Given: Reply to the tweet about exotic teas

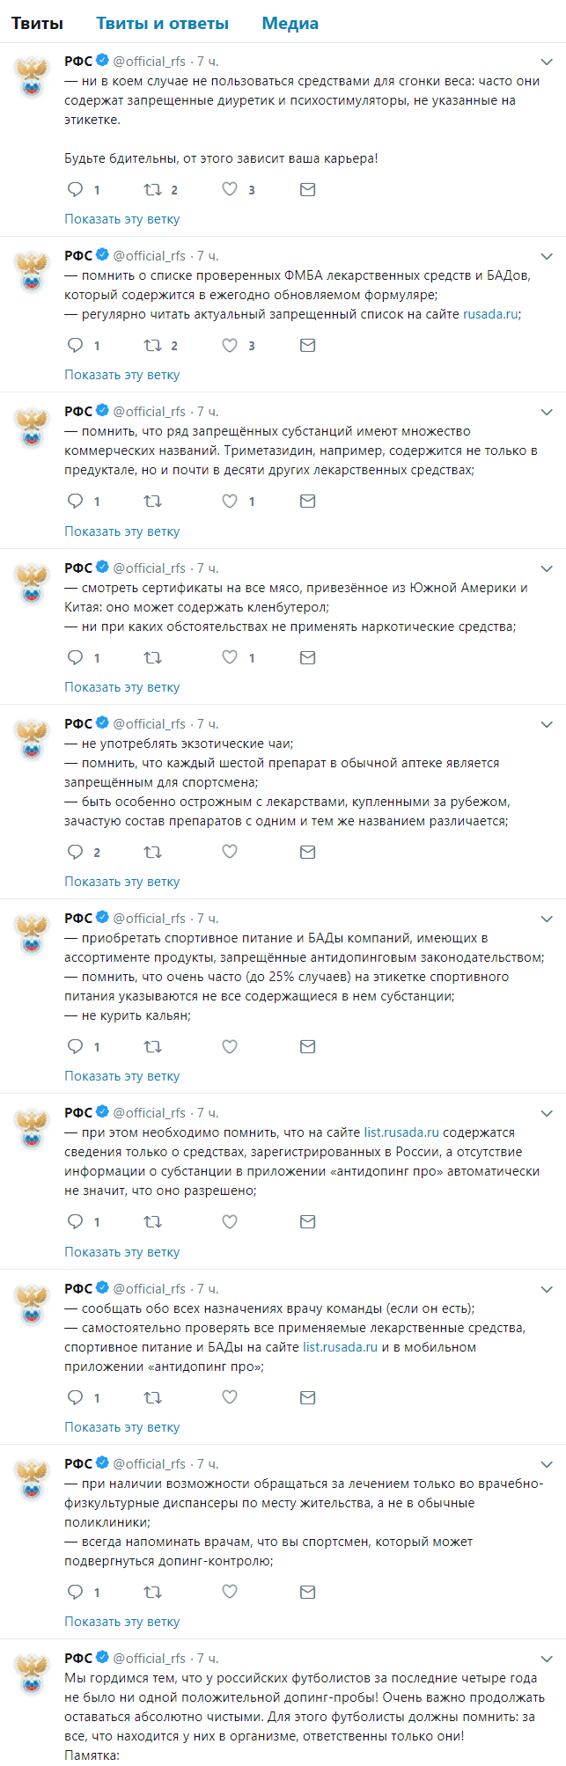Looking at the screenshot, I should pos(76,852).
